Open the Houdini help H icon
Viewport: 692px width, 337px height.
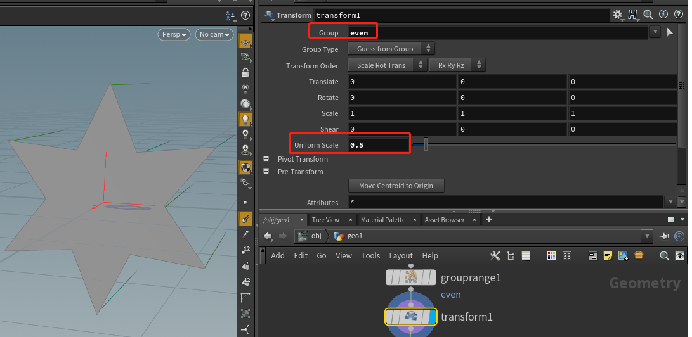pyautogui.click(x=633, y=15)
